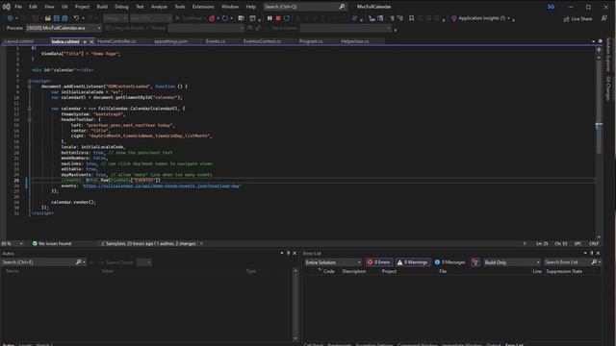Open the Solution Explorer side tab
This screenshot has height=346, width=616.
click(608, 55)
